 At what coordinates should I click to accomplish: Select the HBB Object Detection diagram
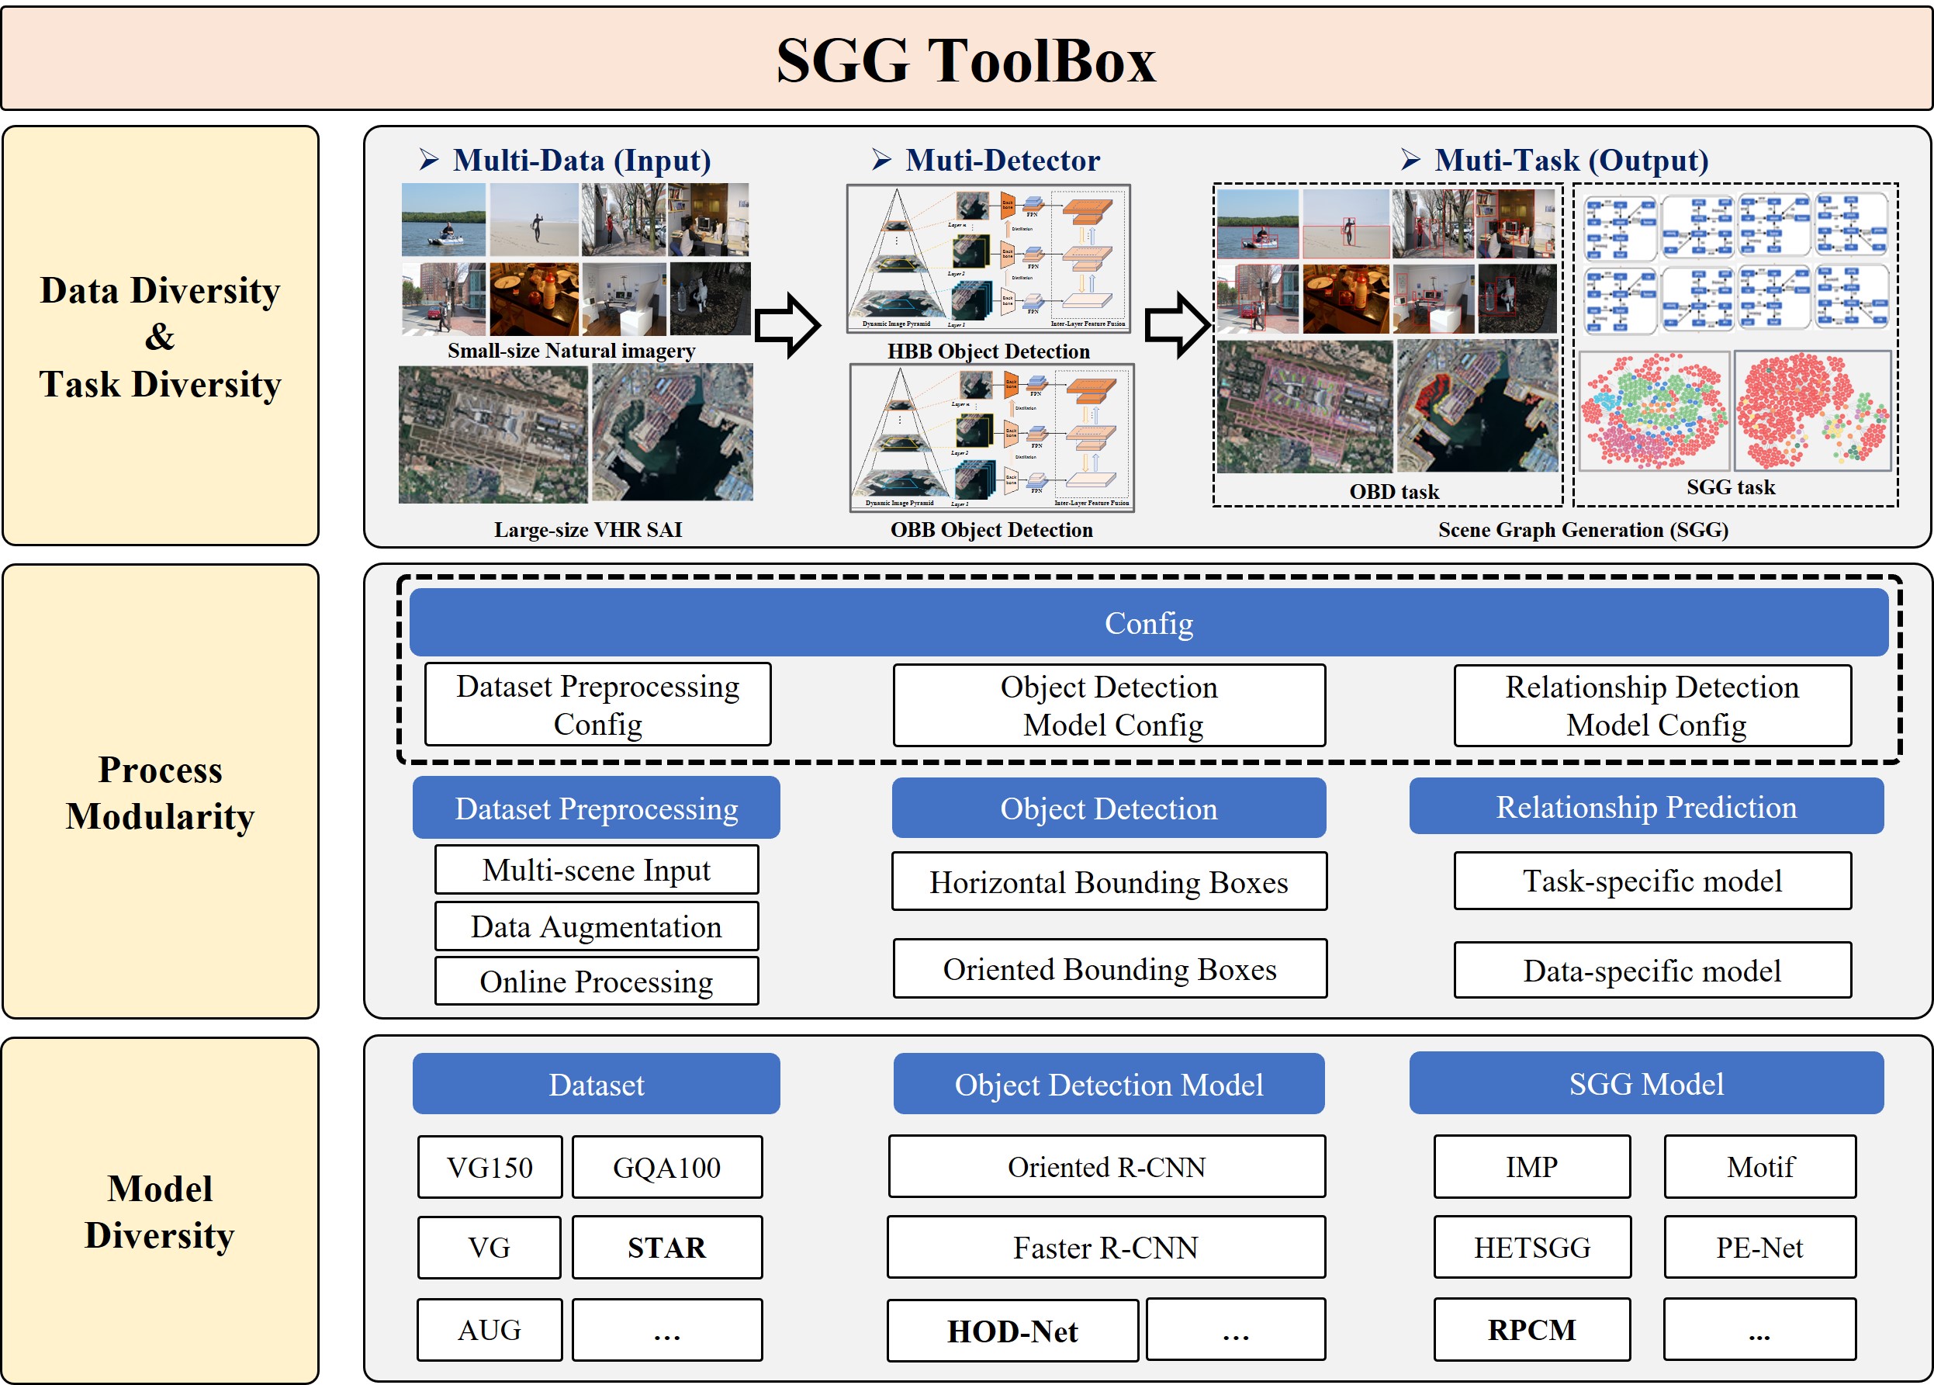[988, 258]
